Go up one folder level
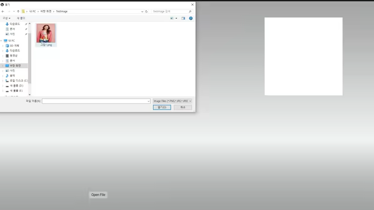This screenshot has width=374, height=210. [x=18, y=11]
